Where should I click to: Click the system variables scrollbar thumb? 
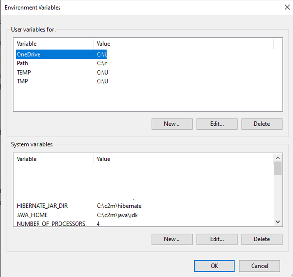click(x=278, y=168)
